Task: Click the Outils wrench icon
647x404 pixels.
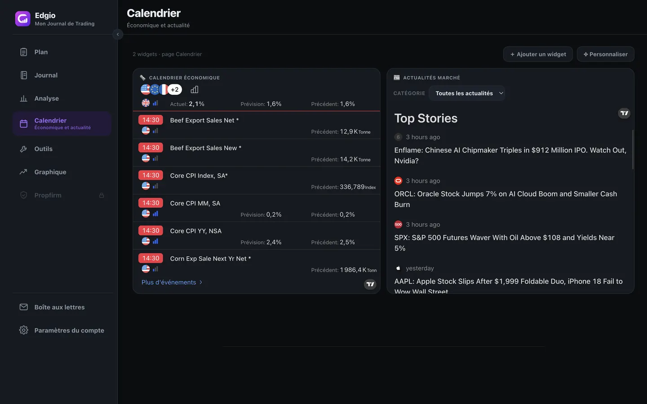Action: pos(23,149)
